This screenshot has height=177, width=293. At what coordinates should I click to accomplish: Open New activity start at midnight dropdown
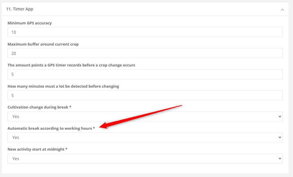point(145,158)
